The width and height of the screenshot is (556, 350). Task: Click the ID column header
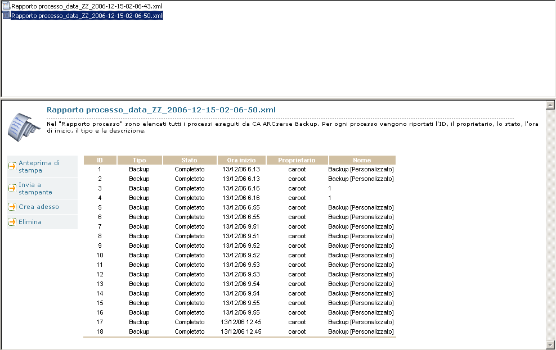tap(100, 160)
